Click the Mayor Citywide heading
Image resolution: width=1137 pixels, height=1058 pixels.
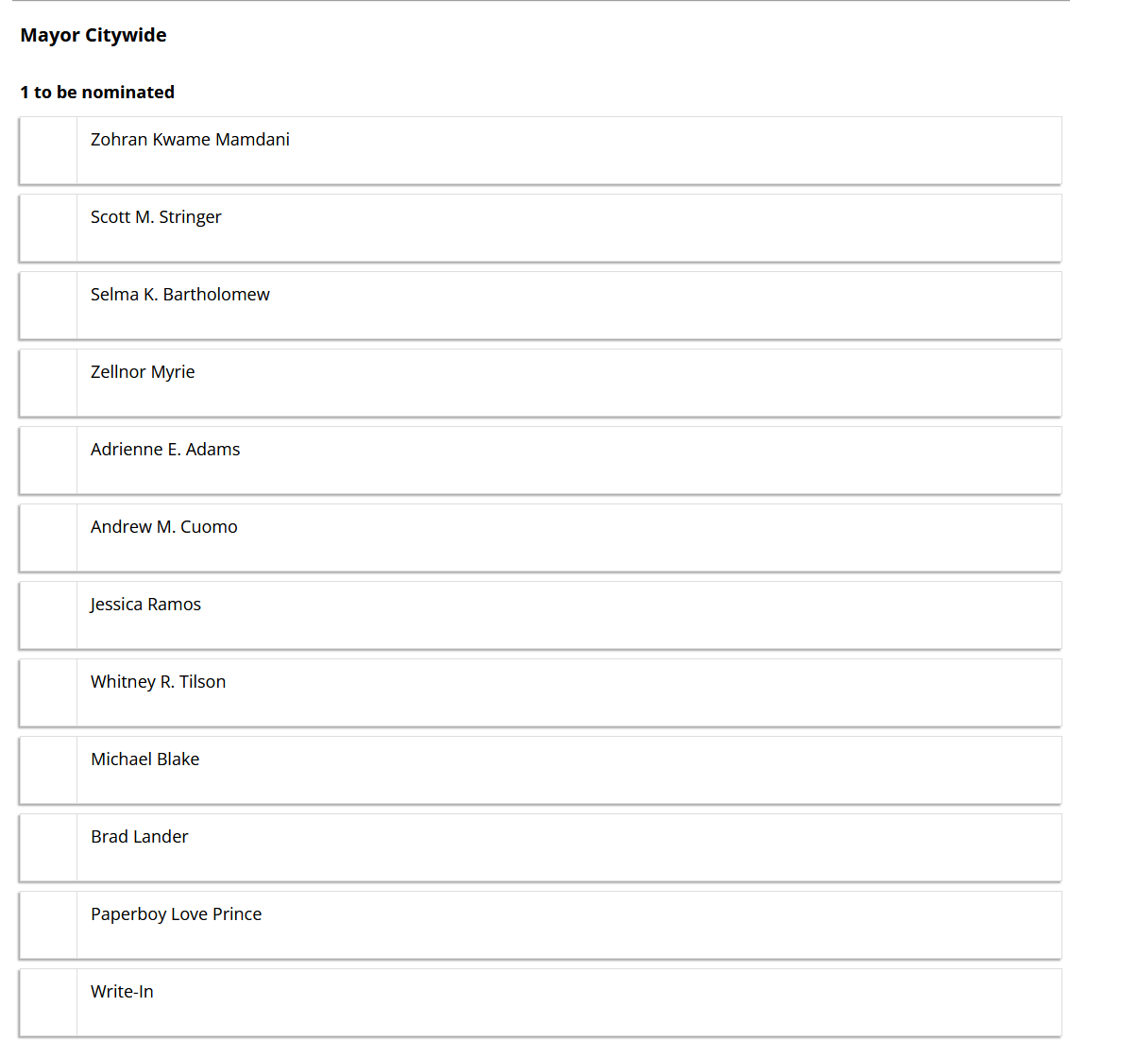point(93,35)
